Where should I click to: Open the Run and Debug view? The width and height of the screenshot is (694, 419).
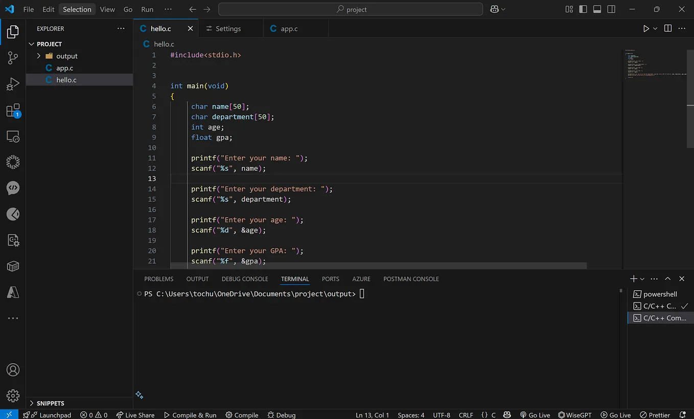tap(13, 84)
